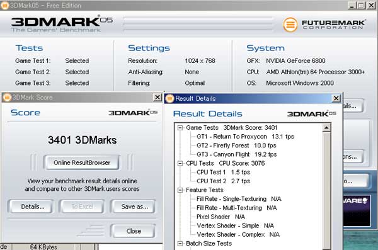378x250 pixels.
Task: Select GT1 - Return To Proxycon row
Action: point(245,137)
